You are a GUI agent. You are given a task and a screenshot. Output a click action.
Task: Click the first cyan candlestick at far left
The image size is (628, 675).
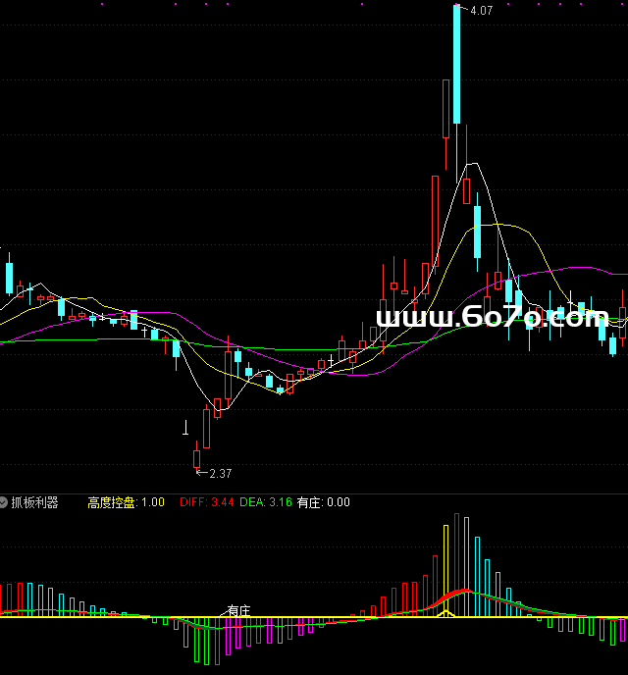pyautogui.click(x=9, y=276)
